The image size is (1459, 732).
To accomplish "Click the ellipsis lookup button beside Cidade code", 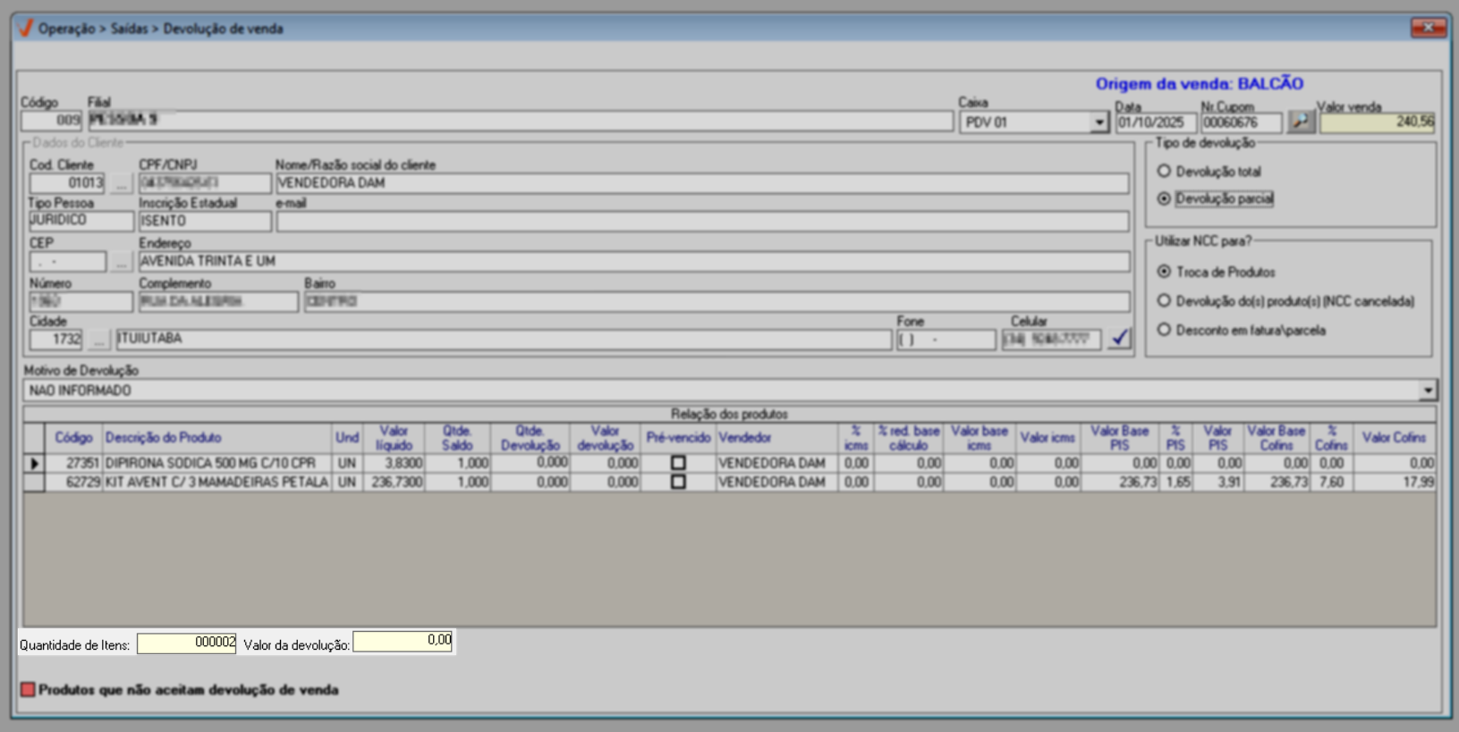I will pos(98,340).
